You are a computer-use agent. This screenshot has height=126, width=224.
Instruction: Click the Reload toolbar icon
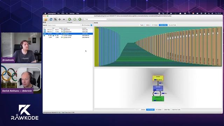click(x=51, y=19)
